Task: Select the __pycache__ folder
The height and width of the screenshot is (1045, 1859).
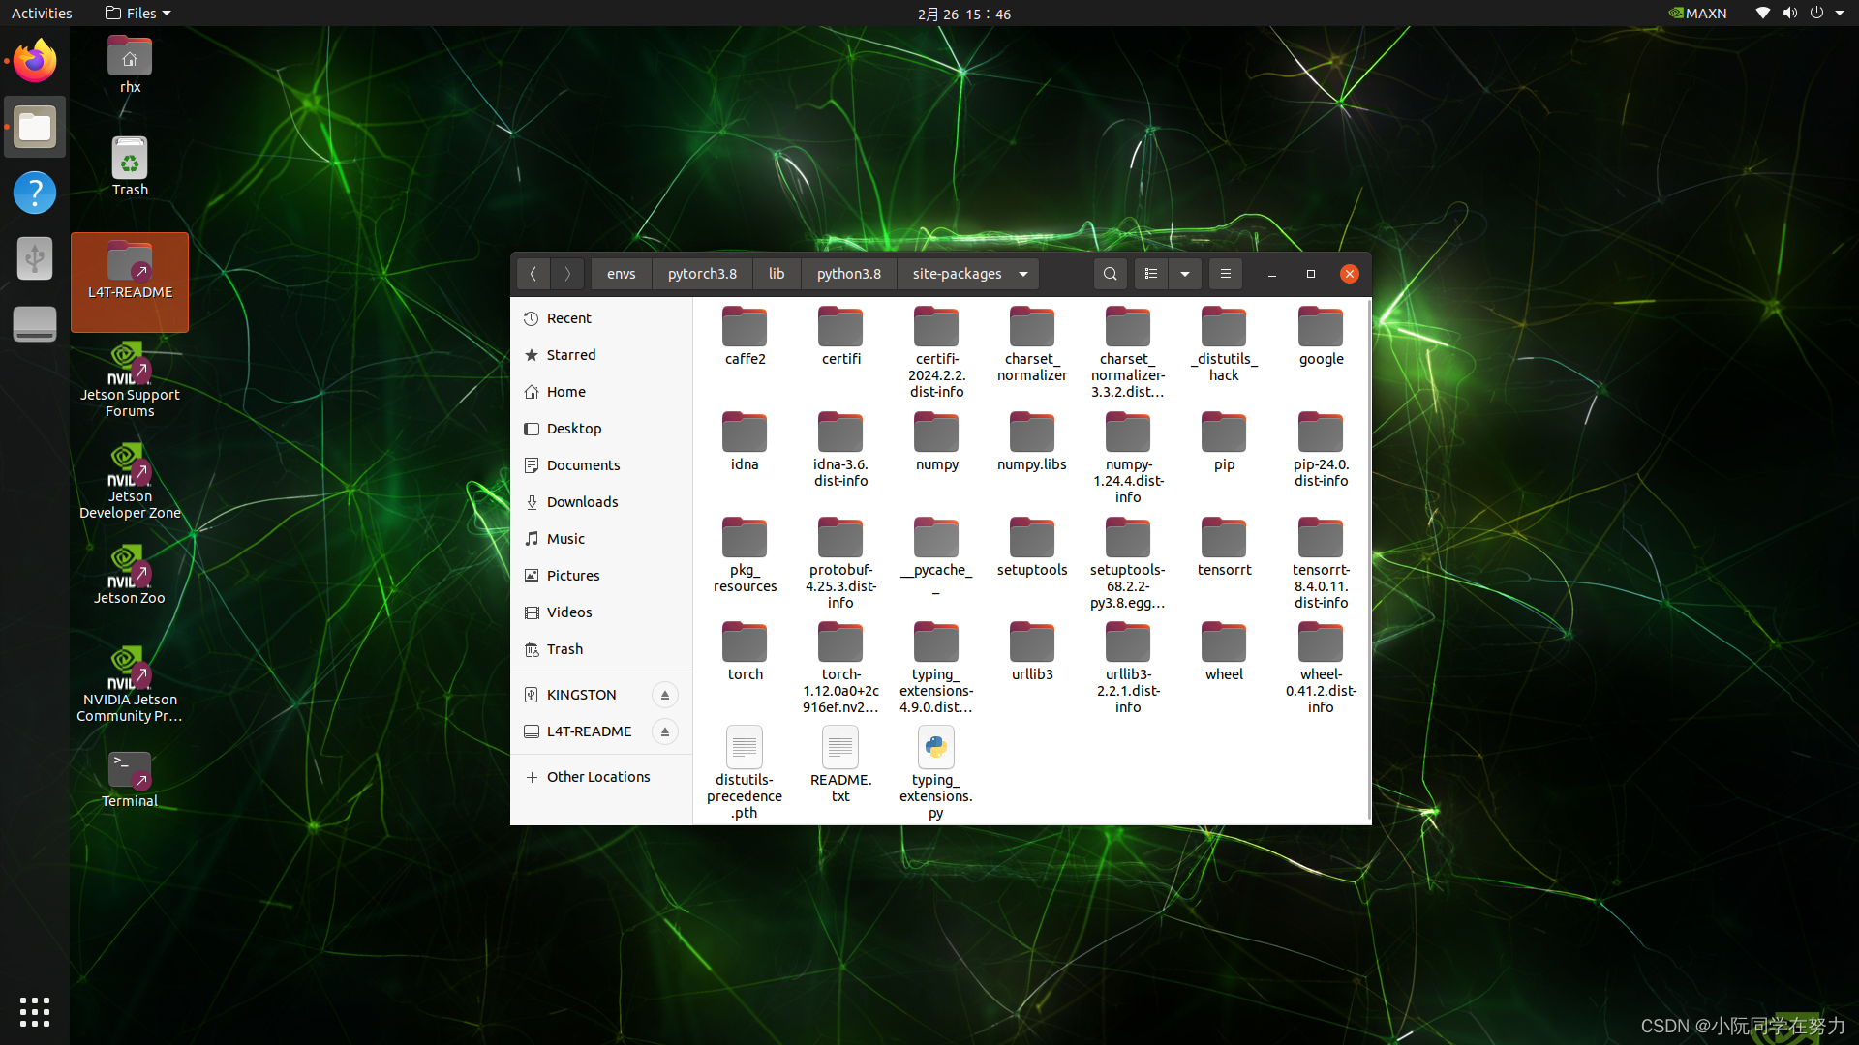Action: click(x=936, y=554)
